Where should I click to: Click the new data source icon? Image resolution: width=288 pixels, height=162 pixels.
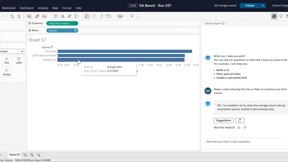(x=12, y=16)
